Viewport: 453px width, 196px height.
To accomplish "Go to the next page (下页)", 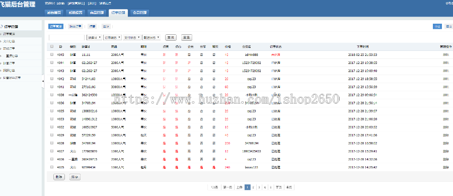I will click(278, 187).
